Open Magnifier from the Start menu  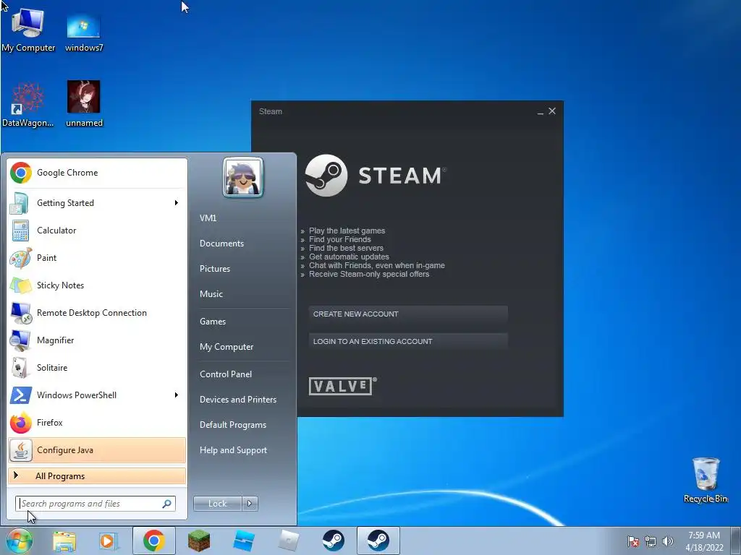(x=97, y=340)
